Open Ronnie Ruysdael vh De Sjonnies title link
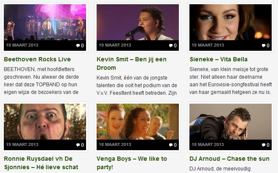This screenshot has height=173, width=278. [41, 163]
